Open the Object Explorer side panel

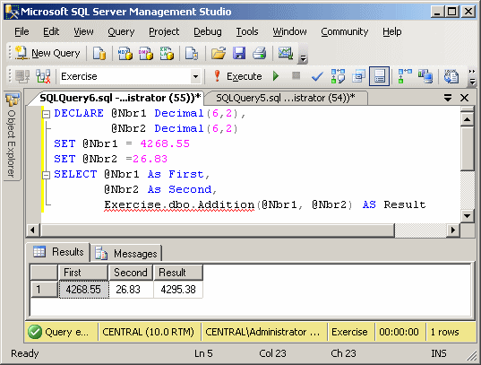[x=12, y=135]
